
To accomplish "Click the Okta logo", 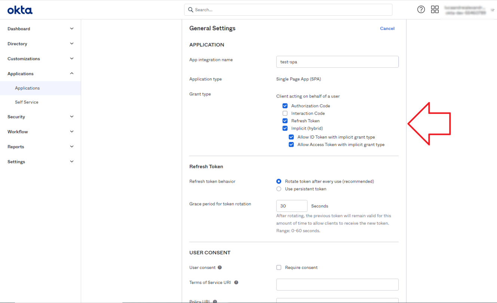I will click(x=20, y=10).
